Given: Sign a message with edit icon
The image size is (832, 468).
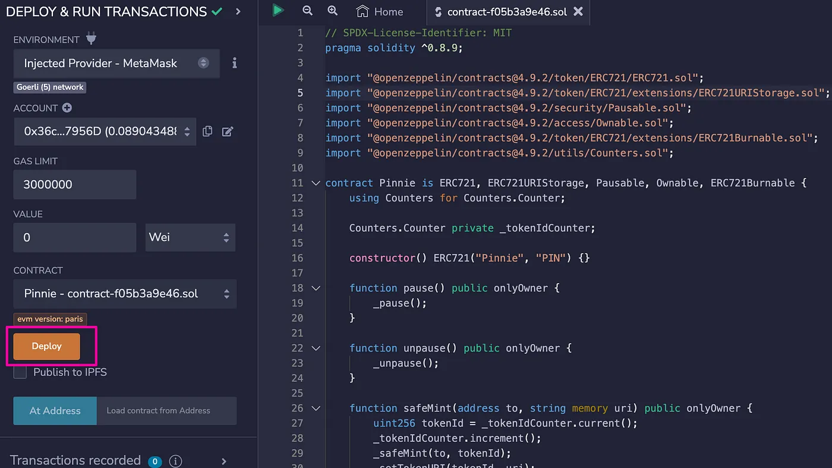Looking at the screenshot, I should coord(228,131).
